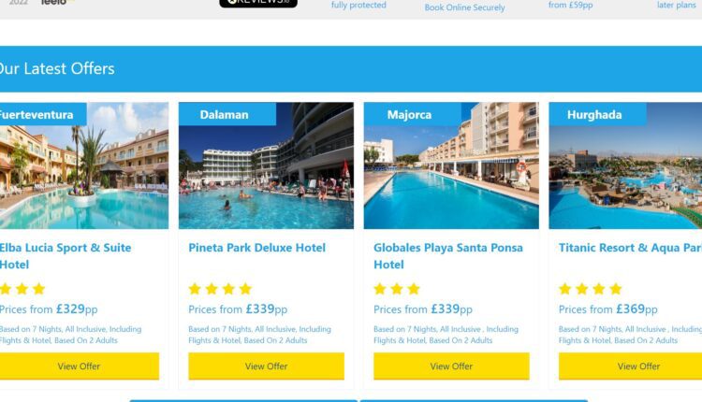The height and width of the screenshot is (402, 702).
Task: Click the Book Online Securely text
Action: [x=464, y=7]
